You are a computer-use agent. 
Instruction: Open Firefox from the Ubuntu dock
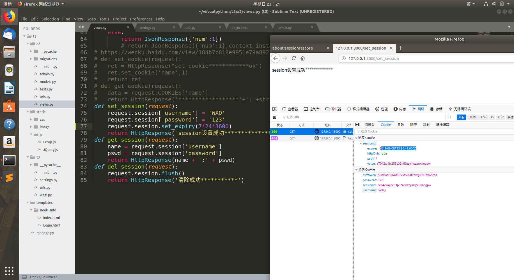(9, 17)
